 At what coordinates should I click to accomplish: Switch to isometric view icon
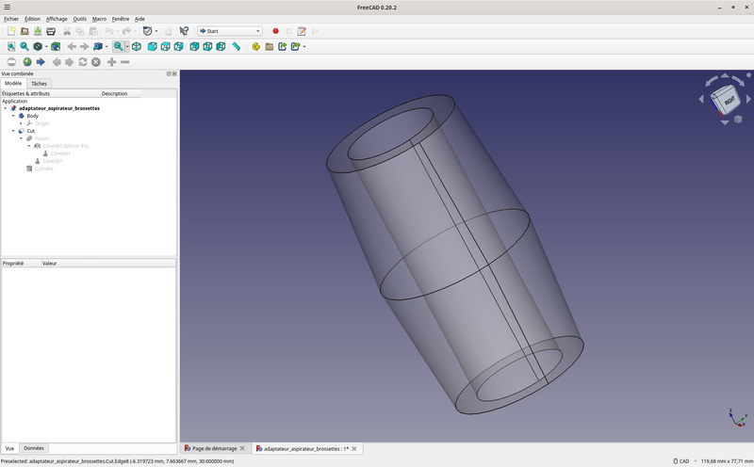pyautogui.click(x=137, y=46)
